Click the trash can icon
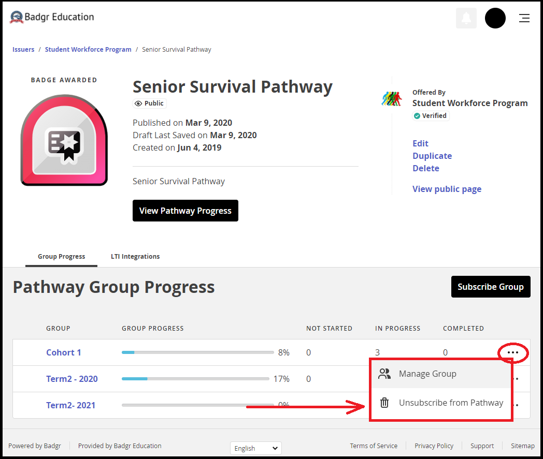This screenshot has height=459, width=543. tap(384, 403)
